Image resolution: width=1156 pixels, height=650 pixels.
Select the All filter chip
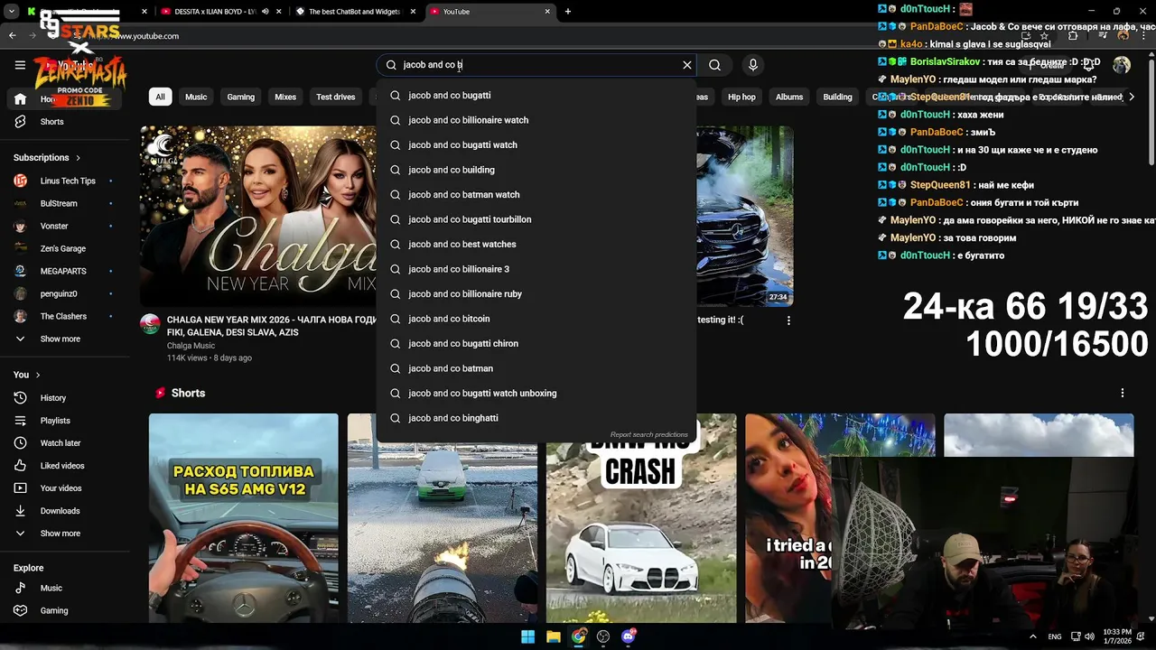[160, 97]
